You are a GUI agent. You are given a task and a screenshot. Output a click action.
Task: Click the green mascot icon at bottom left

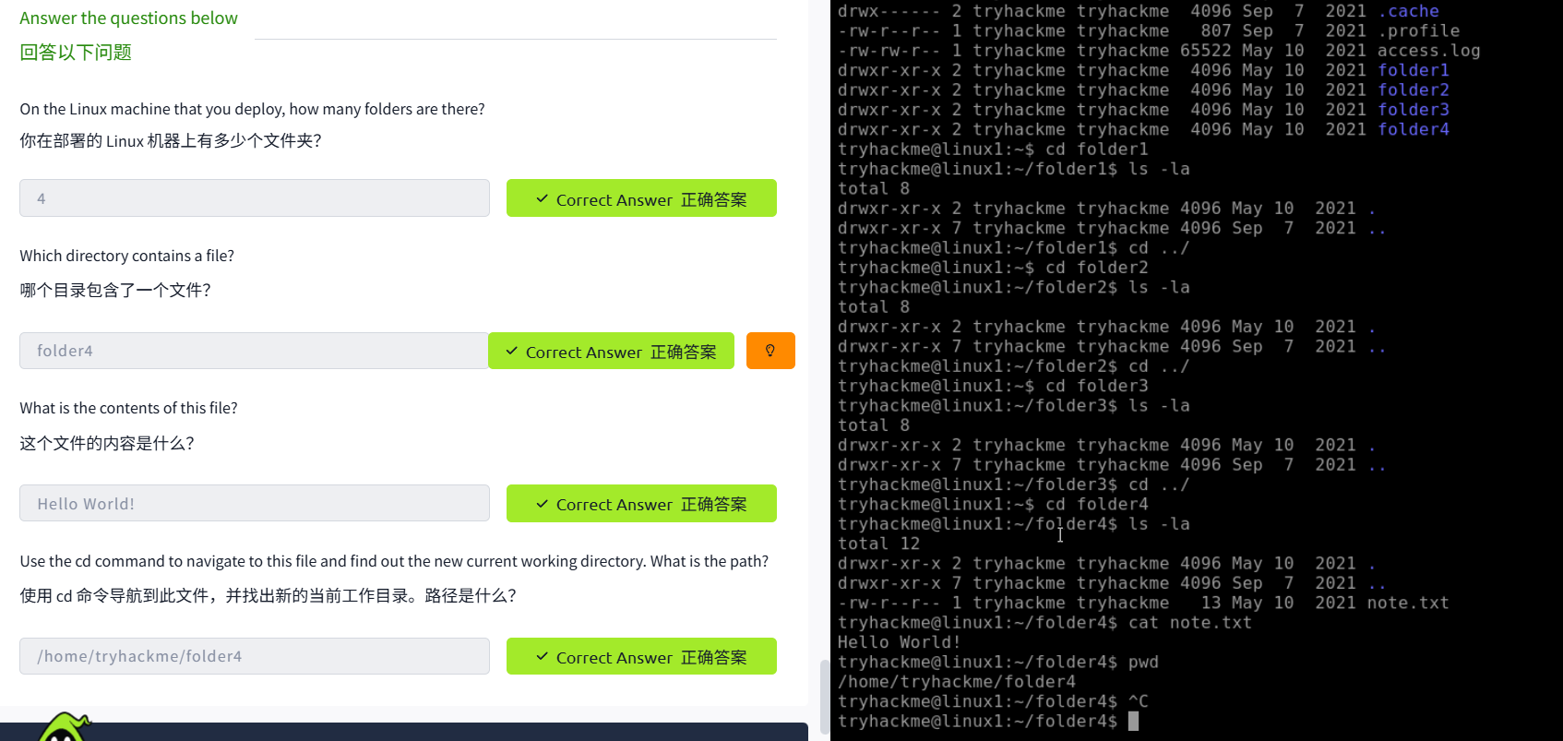63,728
